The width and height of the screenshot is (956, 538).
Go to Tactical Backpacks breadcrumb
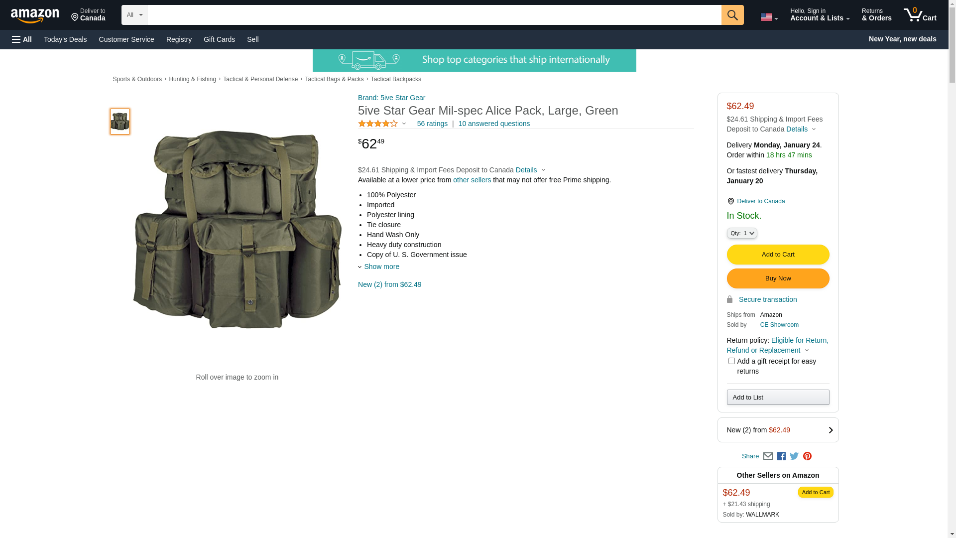(x=396, y=79)
